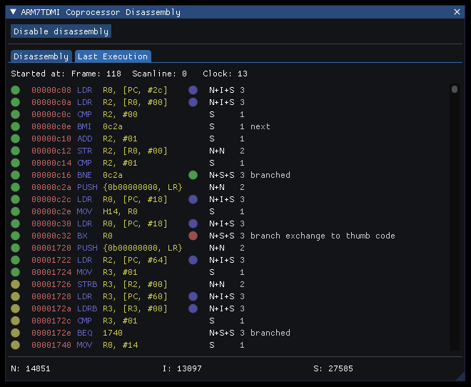Viewport: 471px width, 387px height.
Task: Click green status dot beside address 00000c08
Action: point(15,90)
